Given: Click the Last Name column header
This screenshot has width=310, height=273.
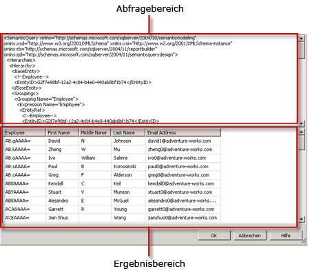Looking at the screenshot, I should (x=128, y=132).
